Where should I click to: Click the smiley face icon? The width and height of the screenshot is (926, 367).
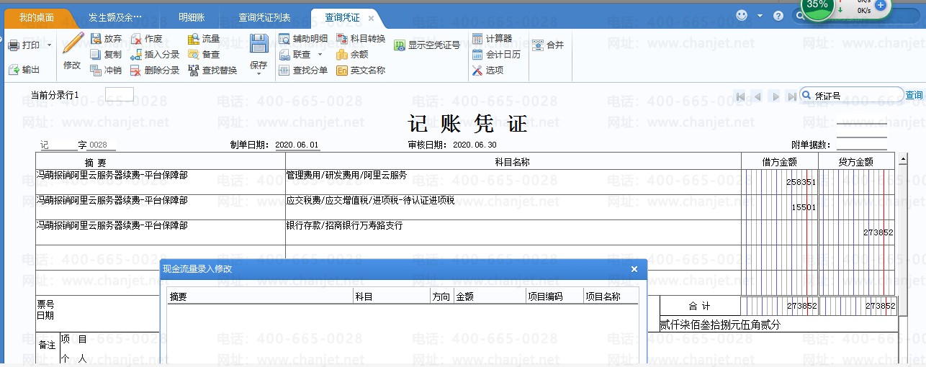[742, 15]
